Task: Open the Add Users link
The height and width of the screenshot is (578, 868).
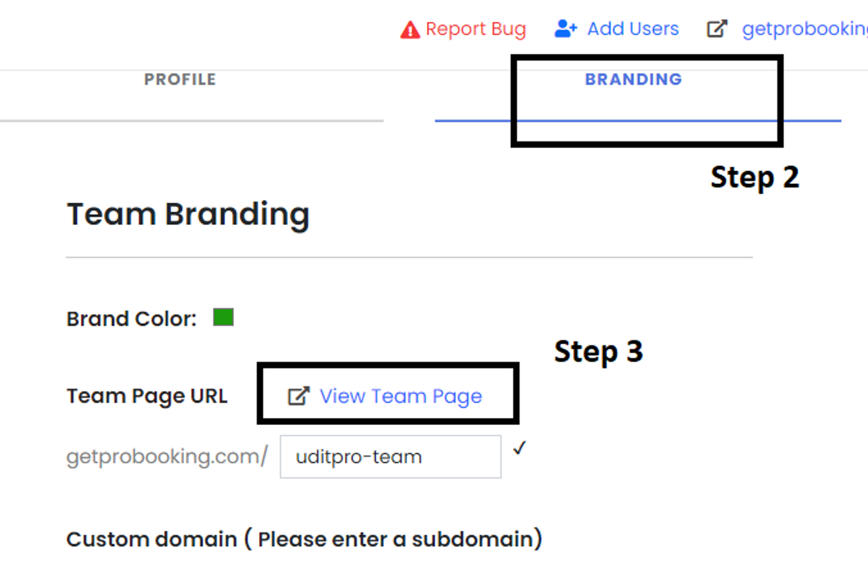Action: (x=633, y=29)
